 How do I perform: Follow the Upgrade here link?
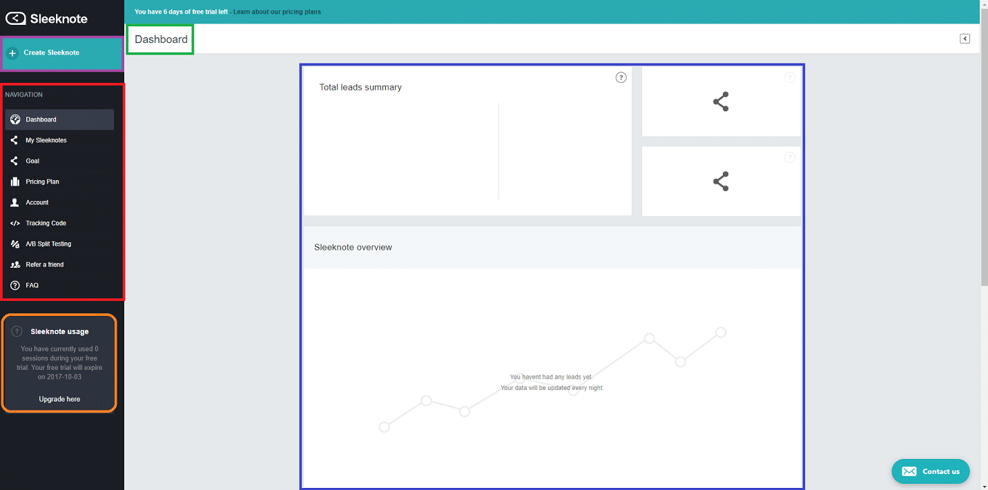pyautogui.click(x=59, y=399)
